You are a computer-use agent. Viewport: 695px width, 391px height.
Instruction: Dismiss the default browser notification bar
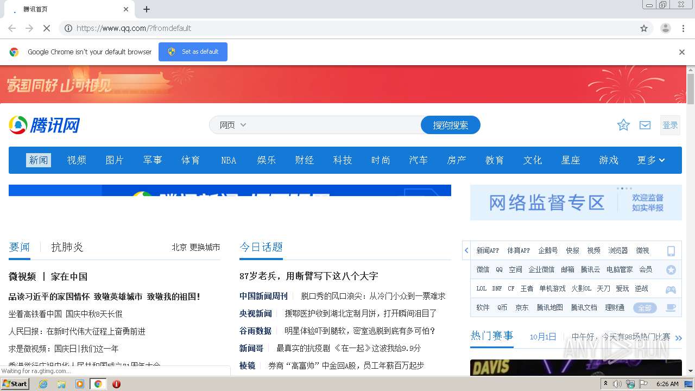(682, 52)
